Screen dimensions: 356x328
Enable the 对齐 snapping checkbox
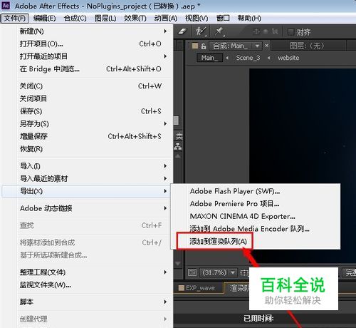point(290,32)
